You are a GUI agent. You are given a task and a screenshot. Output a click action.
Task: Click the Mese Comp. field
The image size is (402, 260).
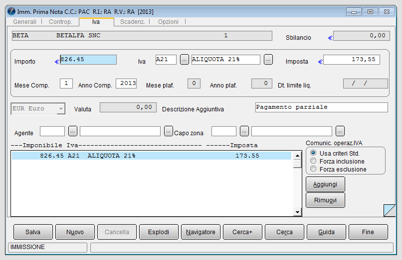click(66, 84)
